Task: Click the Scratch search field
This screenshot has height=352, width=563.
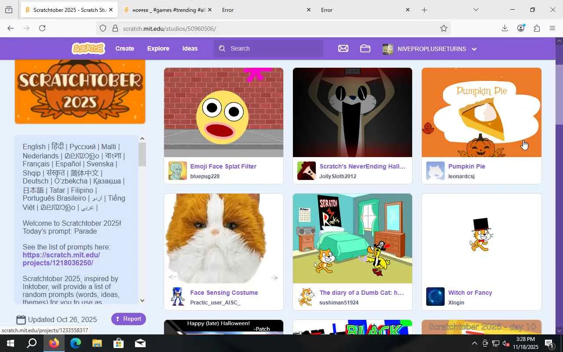Action: tap(268, 48)
